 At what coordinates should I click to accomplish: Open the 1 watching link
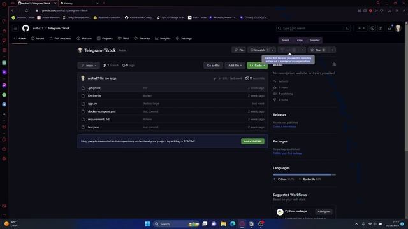point(286,94)
